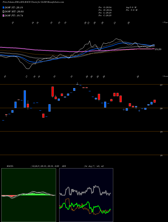The width and height of the screenshot is (168, 222).
Task: Click the '<Tops' label at the right edge
Action: point(165,23)
